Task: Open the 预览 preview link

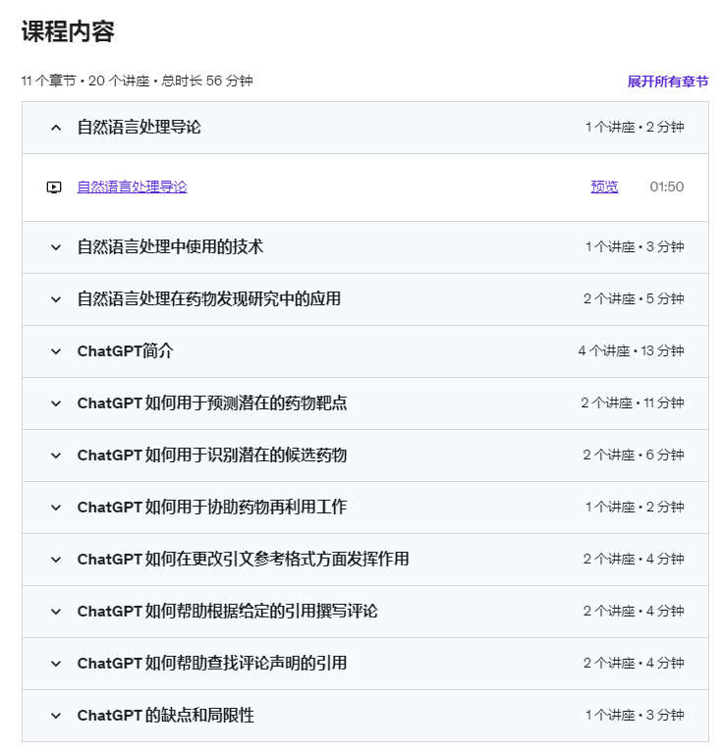Action: click(604, 187)
